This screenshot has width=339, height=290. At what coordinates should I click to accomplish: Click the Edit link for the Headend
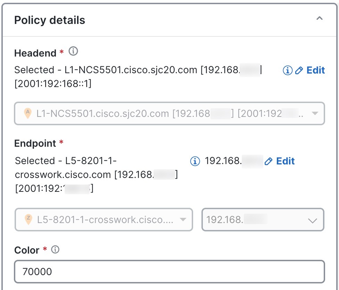pyautogui.click(x=316, y=70)
